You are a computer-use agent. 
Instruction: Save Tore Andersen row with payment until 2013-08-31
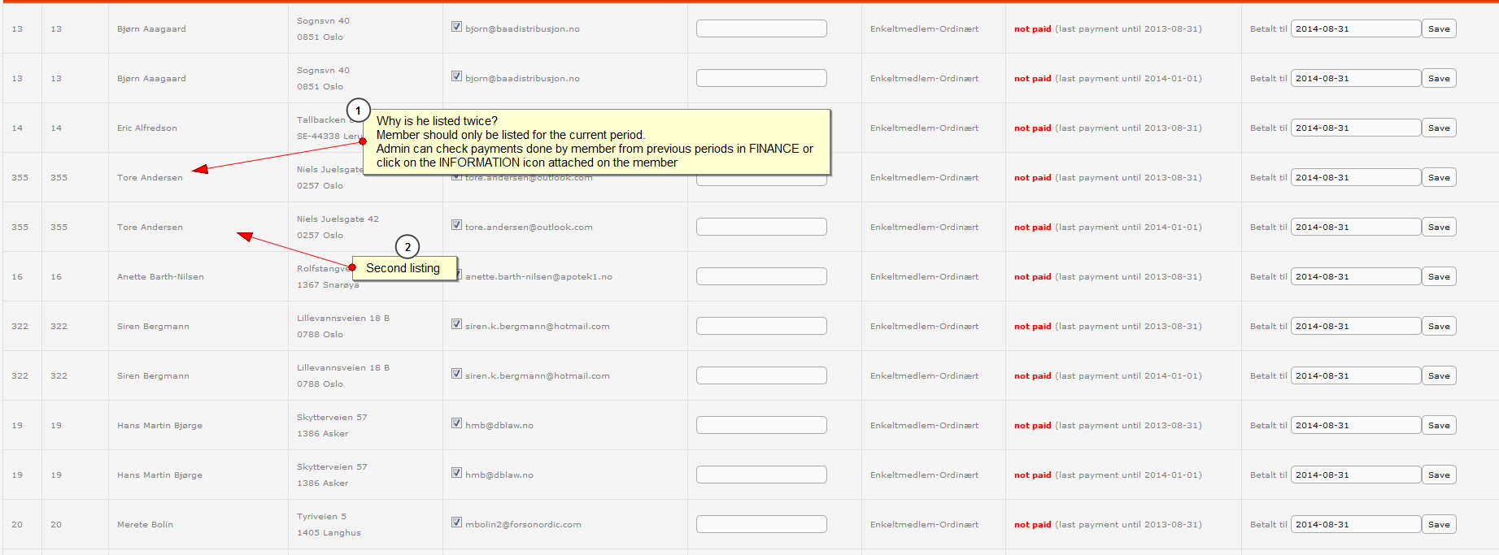(1439, 177)
